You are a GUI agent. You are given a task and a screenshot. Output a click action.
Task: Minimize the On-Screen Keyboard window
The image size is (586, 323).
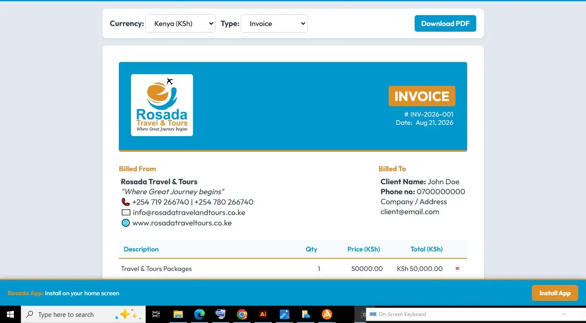tap(564, 314)
